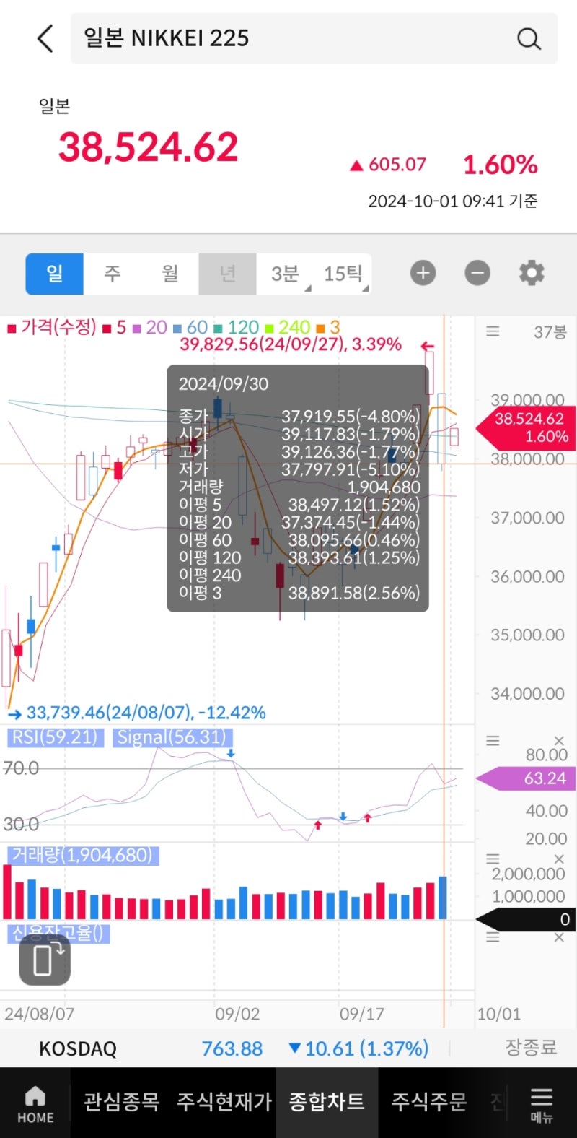Image resolution: width=577 pixels, height=1138 pixels.
Task: Open 종합차트 chart tab
Action: [x=327, y=1102]
